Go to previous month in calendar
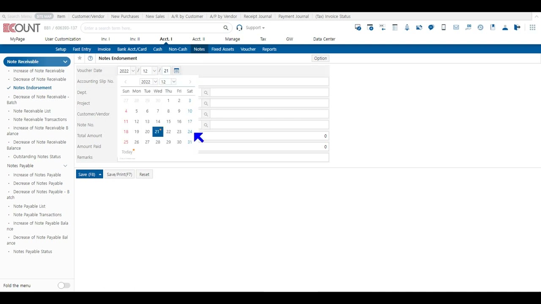This screenshot has height=304, width=541. [x=126, y=82]
